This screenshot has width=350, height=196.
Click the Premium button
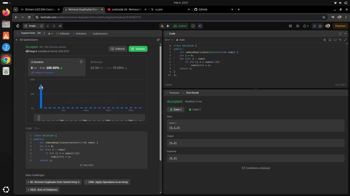340,26
